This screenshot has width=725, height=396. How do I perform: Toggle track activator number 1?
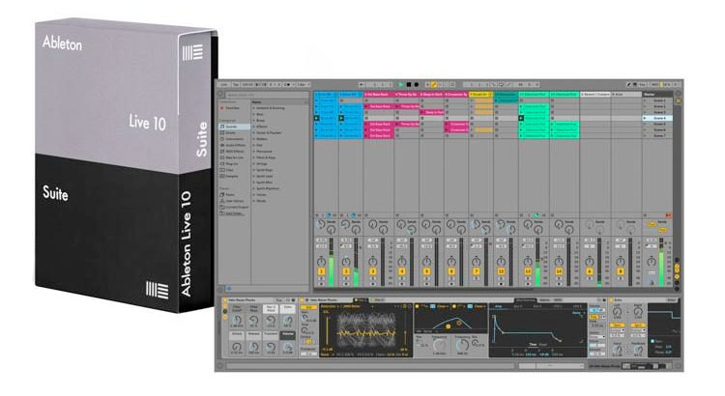click(321, 271)
